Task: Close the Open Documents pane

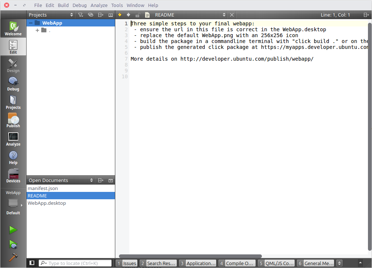Action: tap(110, 181)
